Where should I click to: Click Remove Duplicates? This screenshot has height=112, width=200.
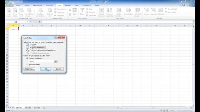(110, 12)
